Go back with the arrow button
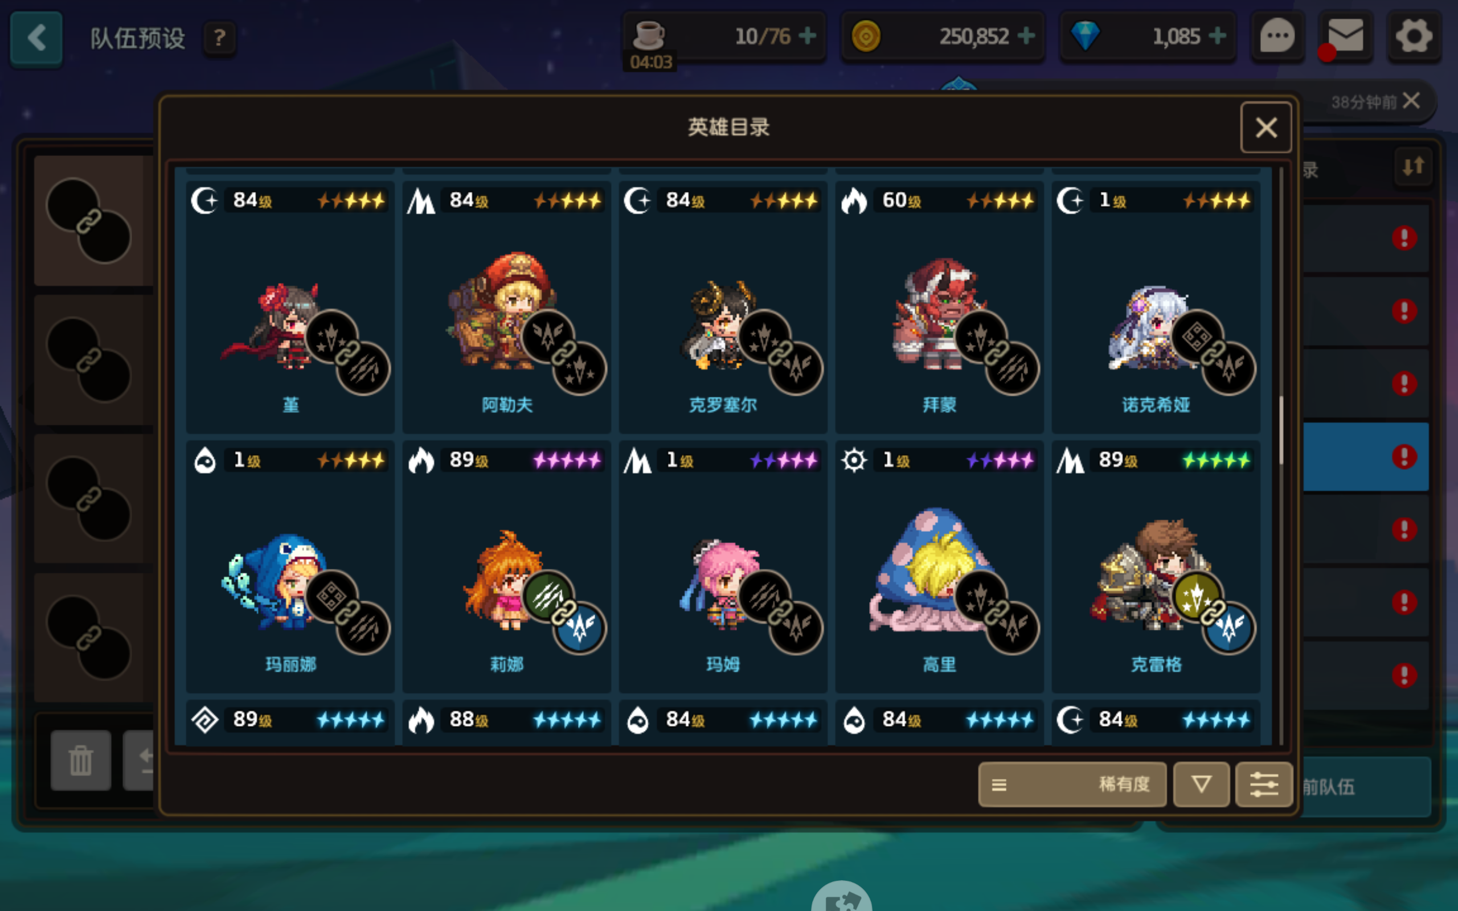The image size is (1458, 911). tap(37, 38)
